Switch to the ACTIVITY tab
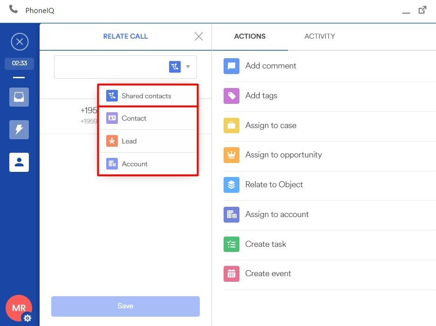436x326 pixels. pos(320,36)
